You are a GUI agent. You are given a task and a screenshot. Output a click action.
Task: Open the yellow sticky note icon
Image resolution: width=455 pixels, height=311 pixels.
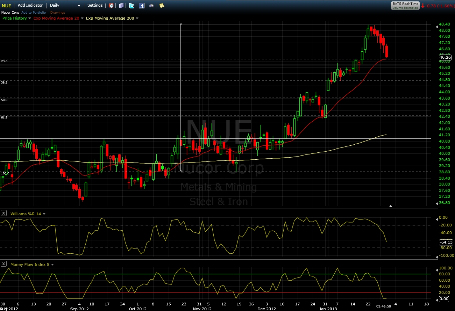click(x=162, y=6)
